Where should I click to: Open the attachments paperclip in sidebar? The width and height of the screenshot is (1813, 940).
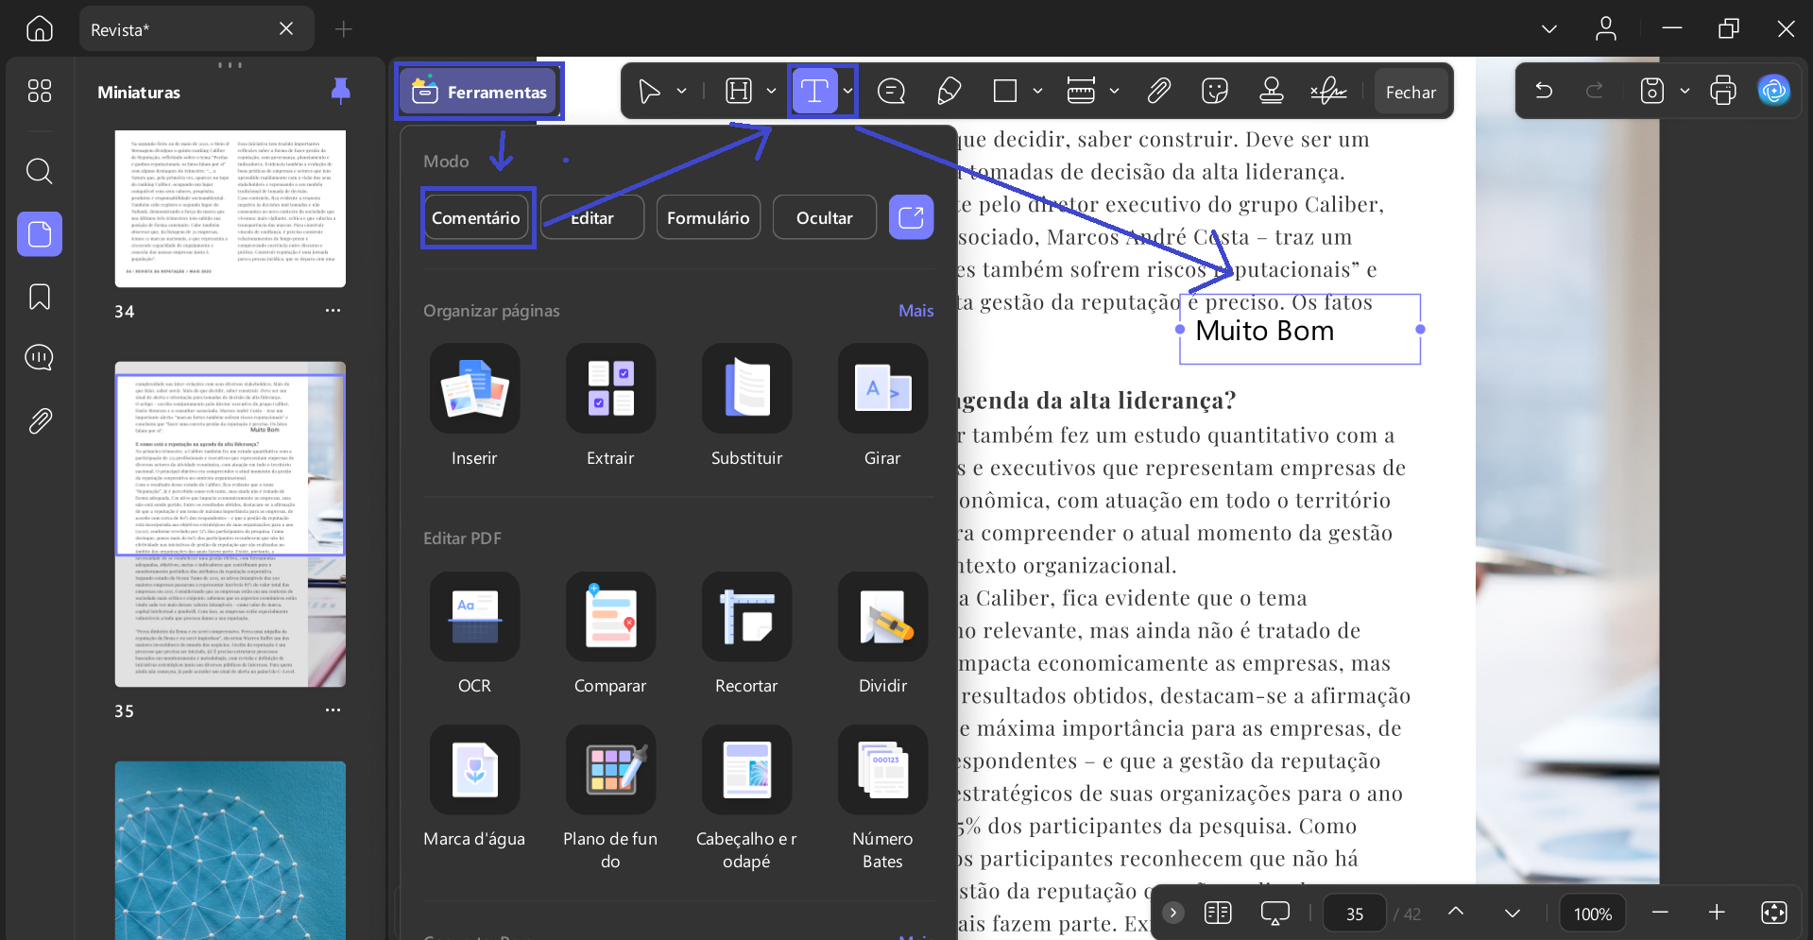(x=40, y=420)
